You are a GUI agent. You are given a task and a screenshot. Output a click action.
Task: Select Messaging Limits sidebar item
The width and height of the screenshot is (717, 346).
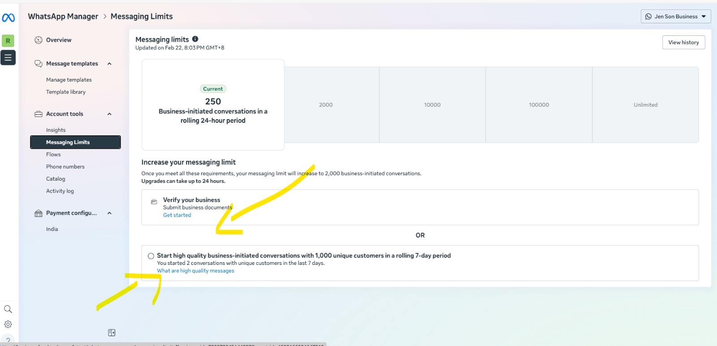point(75,142)
